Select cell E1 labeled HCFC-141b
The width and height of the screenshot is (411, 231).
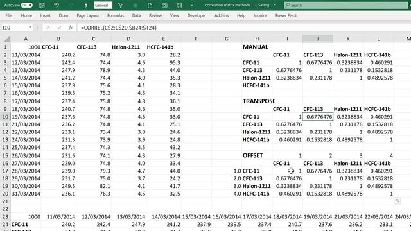(x=163, y=47)
